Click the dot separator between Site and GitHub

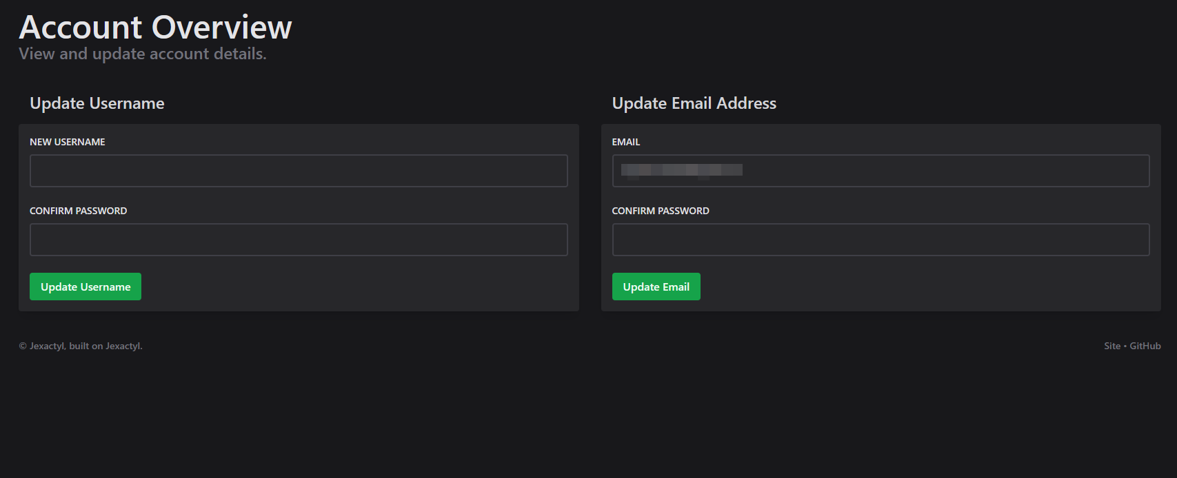click(x=1125, y=346)
